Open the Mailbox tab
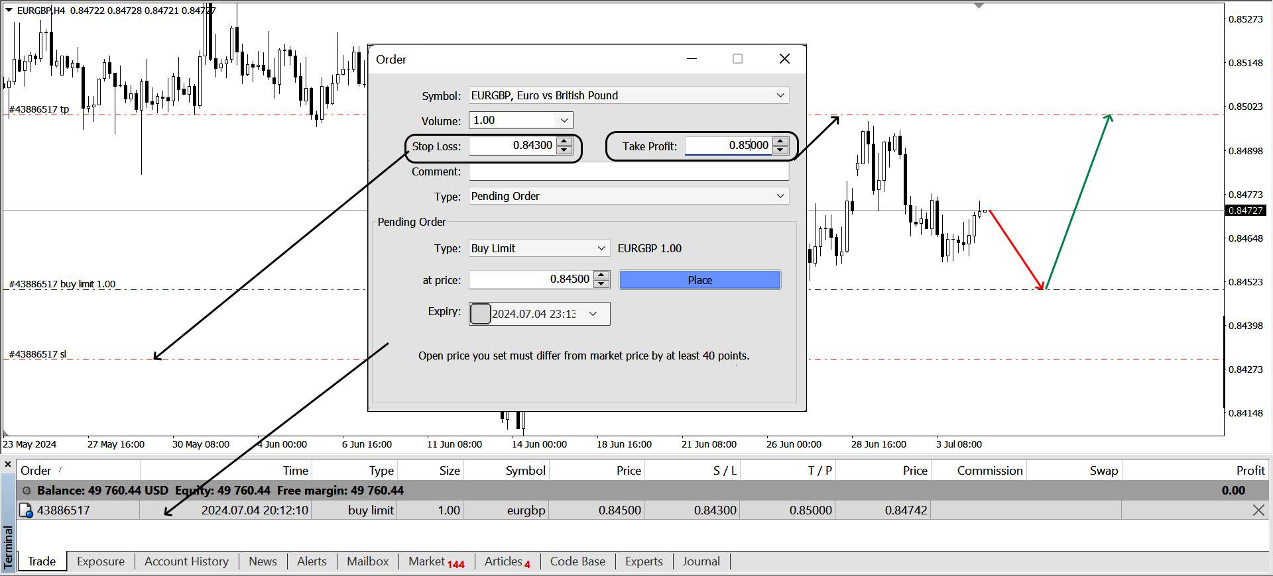Screen dimensions: 1273x576 (x=367, y=561)
